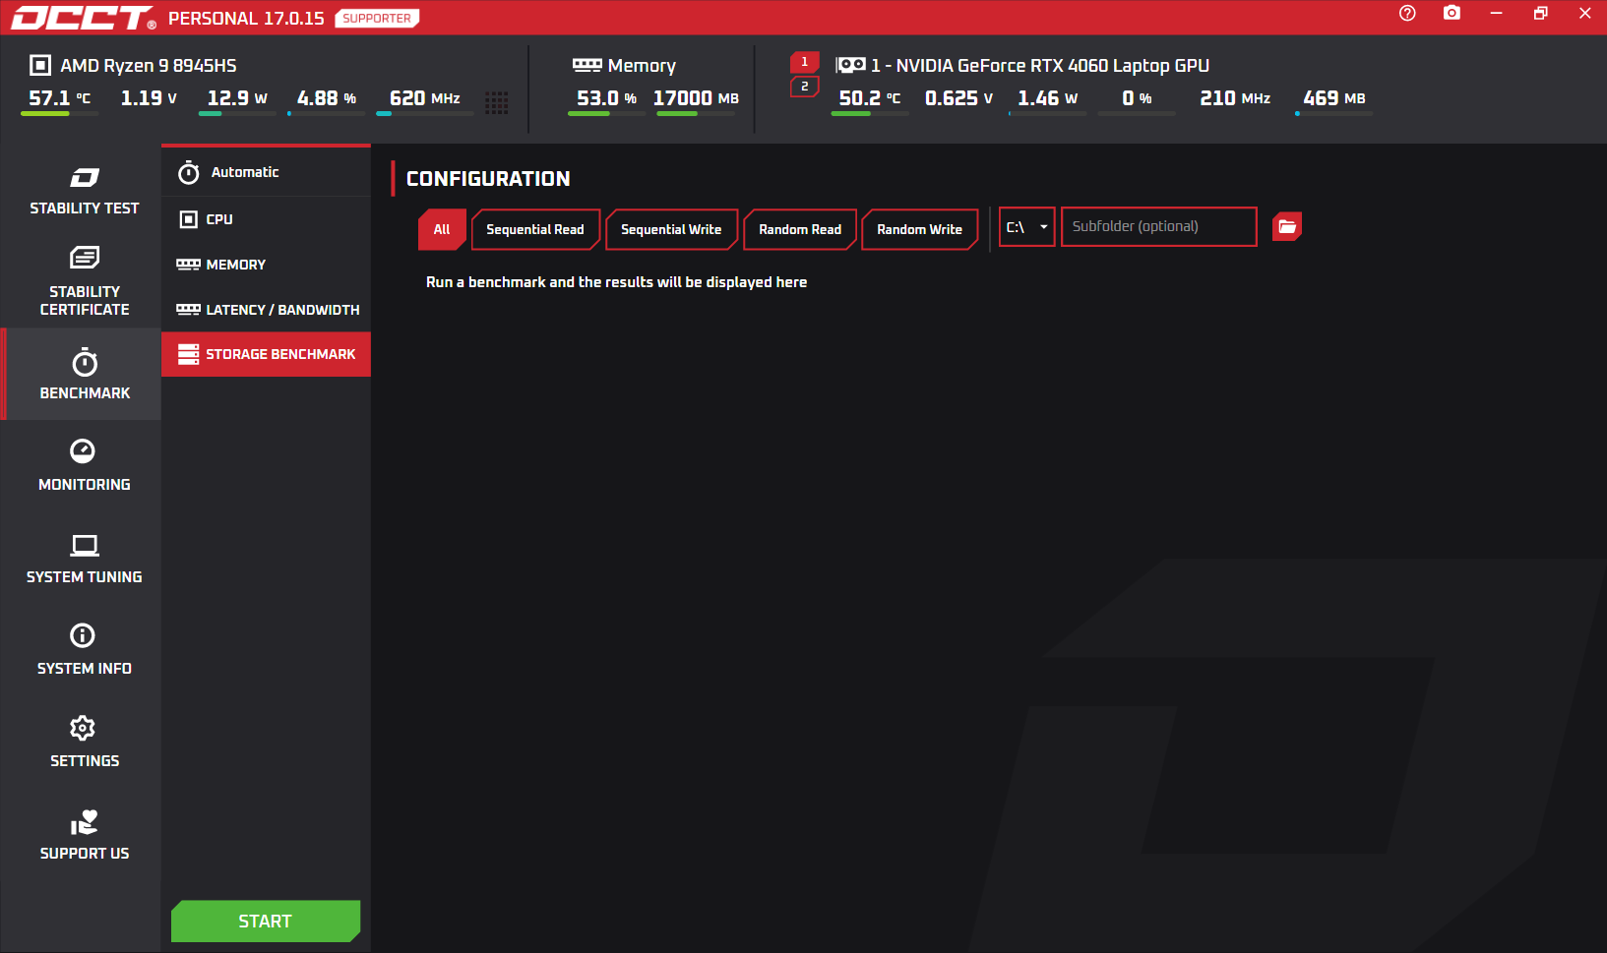Click the GPU frequency 210 MHz value

point(1235,98)
